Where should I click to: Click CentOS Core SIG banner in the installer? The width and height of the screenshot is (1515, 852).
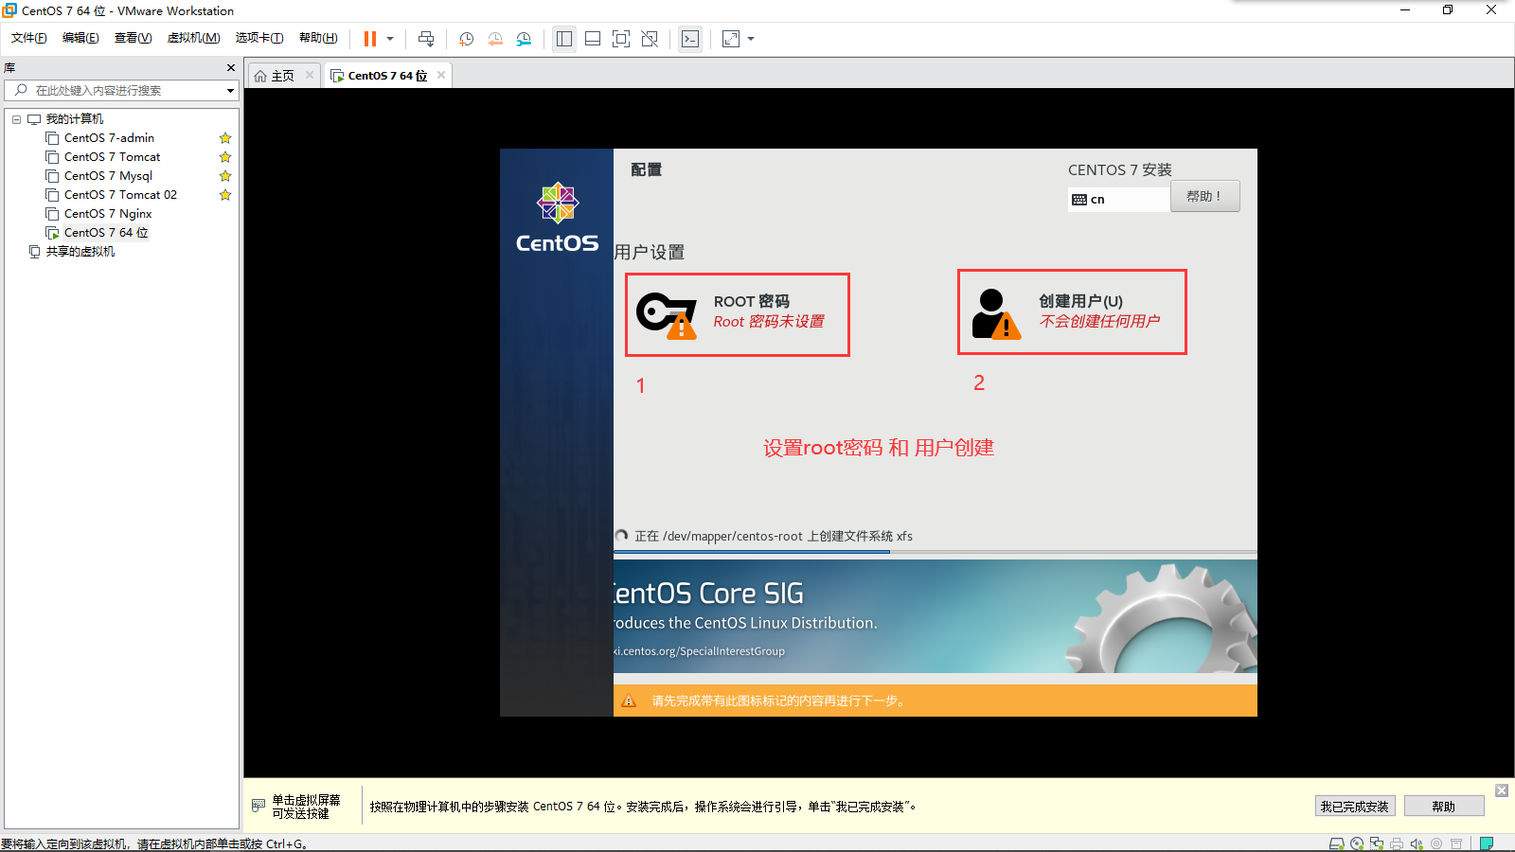[936, 616]
